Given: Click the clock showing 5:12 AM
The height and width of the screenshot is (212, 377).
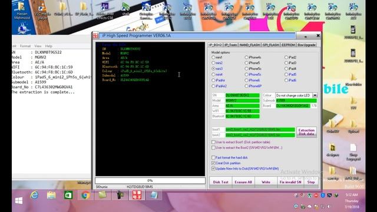Looking at the screenshot, I should (351, 195).
